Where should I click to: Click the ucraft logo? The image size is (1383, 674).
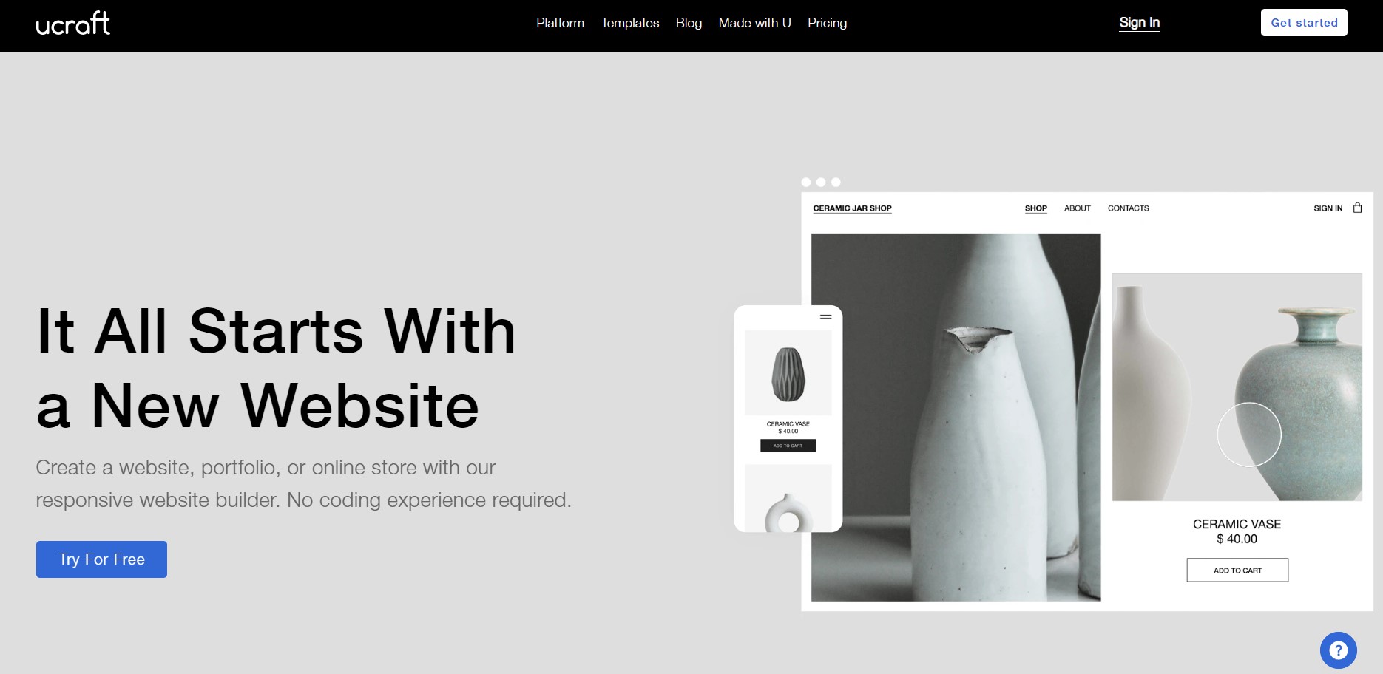point(73,23)
